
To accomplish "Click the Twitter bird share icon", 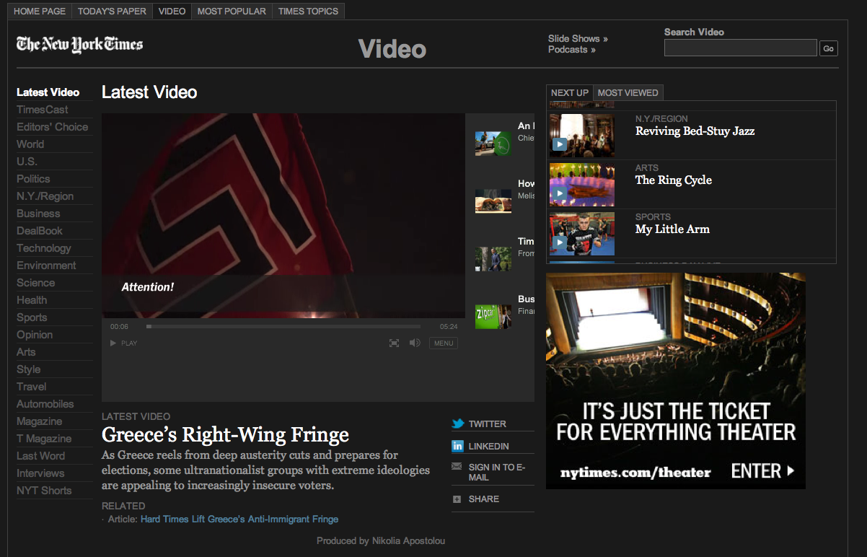I will [x=457, y=424].
